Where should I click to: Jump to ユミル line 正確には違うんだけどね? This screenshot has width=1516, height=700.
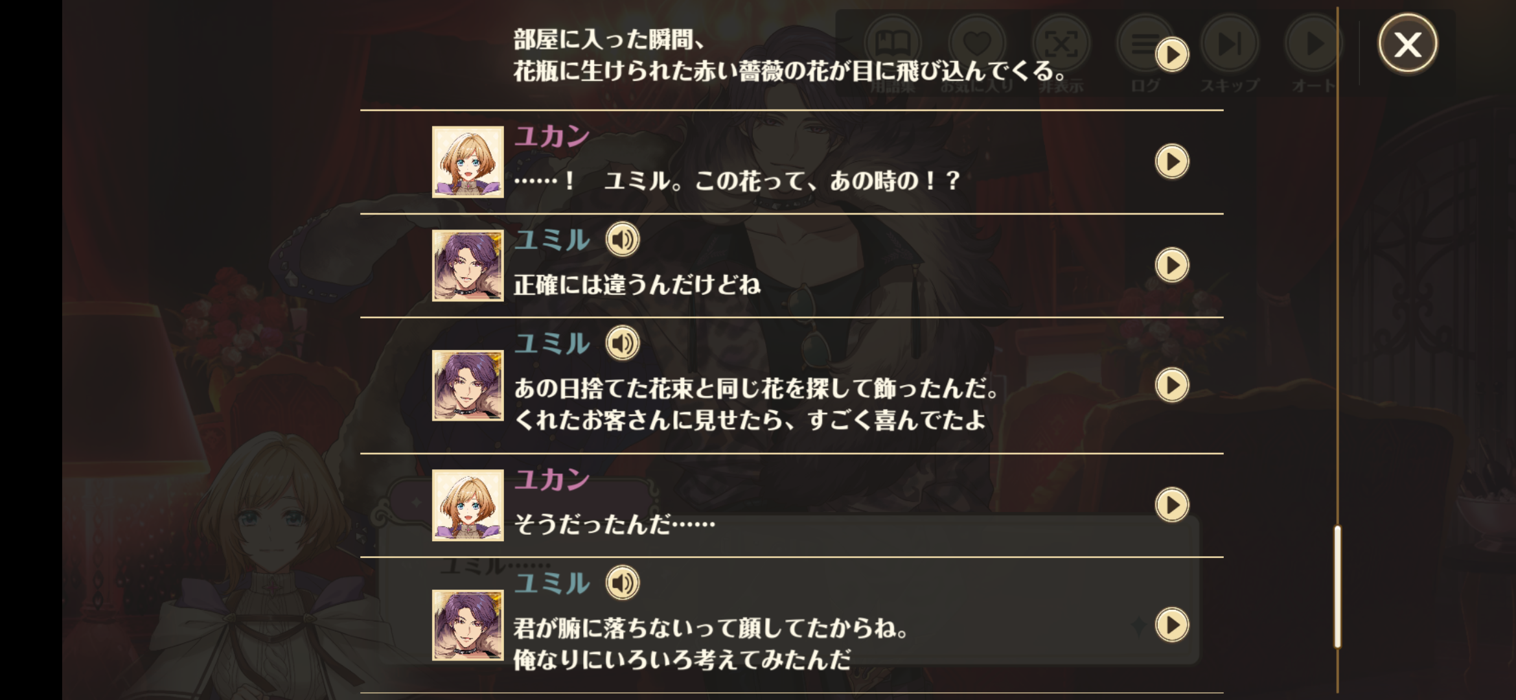tap(1172, 265)
